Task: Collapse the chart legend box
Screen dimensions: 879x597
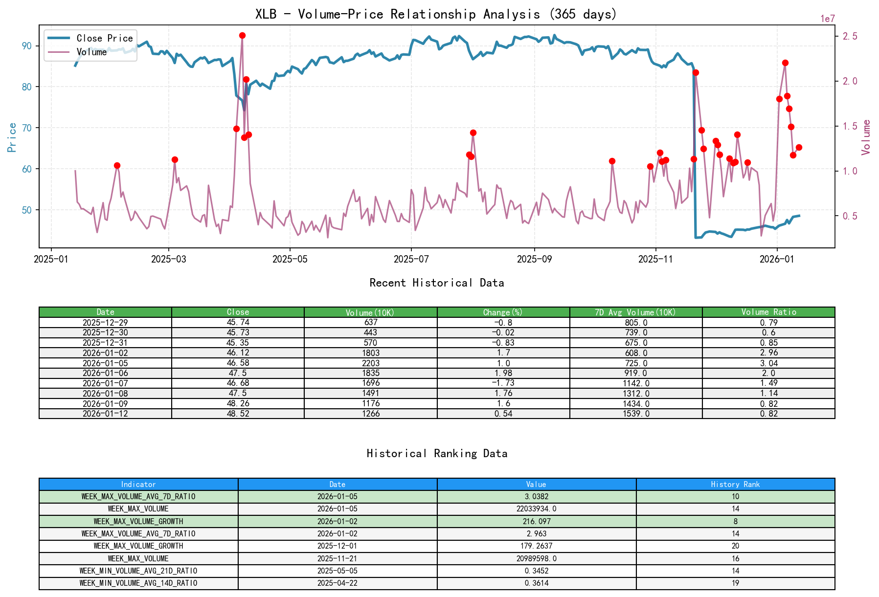Action: click(x=90, y=45)
